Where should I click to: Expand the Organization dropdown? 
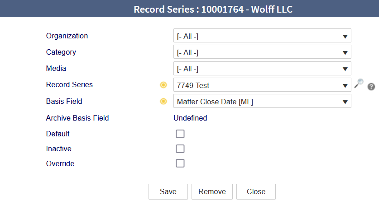(262, 36)
